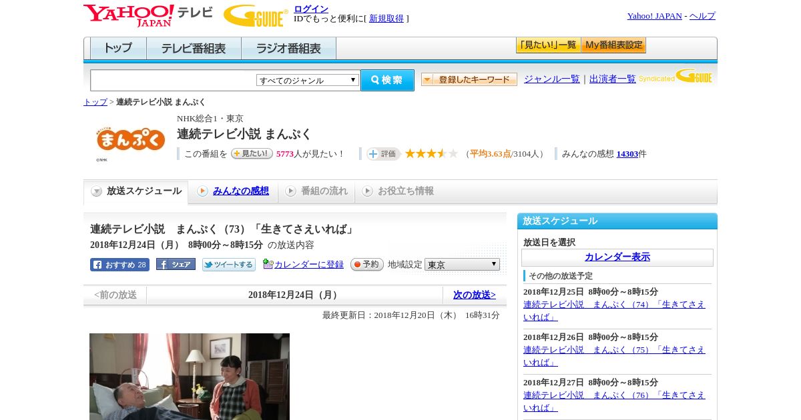Click the star rating display

[x=431, y=153]
